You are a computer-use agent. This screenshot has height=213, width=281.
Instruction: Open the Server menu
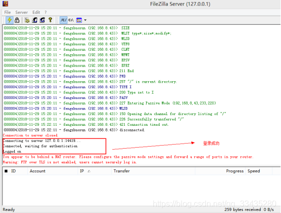(21, 12)
